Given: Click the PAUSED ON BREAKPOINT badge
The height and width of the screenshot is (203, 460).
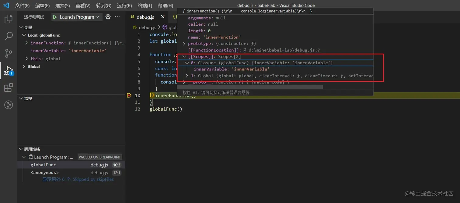Looking at the screenshot, I should tap(100, 157).
